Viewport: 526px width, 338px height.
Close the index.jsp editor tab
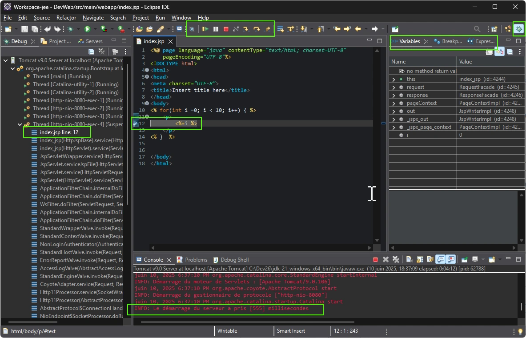170,41
